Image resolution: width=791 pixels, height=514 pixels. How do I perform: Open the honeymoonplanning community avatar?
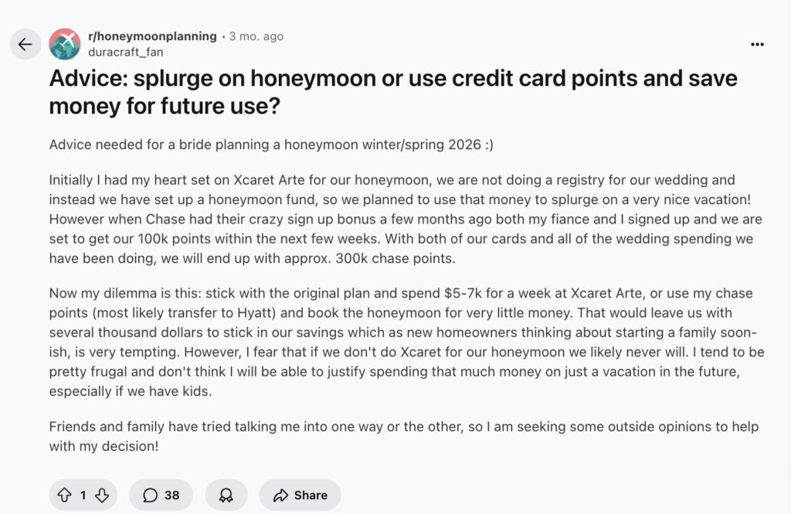click(65, 44)
